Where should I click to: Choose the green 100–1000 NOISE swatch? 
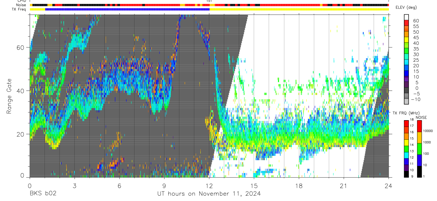point(419,149)
